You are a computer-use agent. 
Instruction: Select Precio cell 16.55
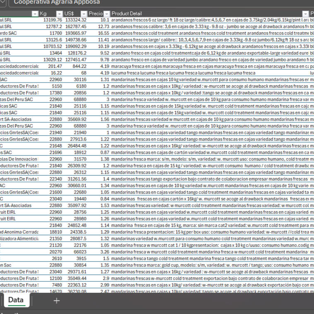pyautogui.click(x=99, y=33)
